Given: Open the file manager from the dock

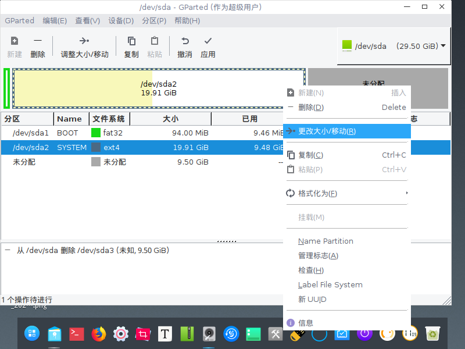Looking at the screenshot, I should [x=55, y=334].
